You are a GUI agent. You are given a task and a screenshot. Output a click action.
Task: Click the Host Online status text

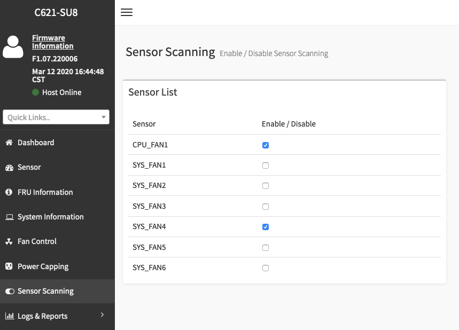[x=62, y=92]
